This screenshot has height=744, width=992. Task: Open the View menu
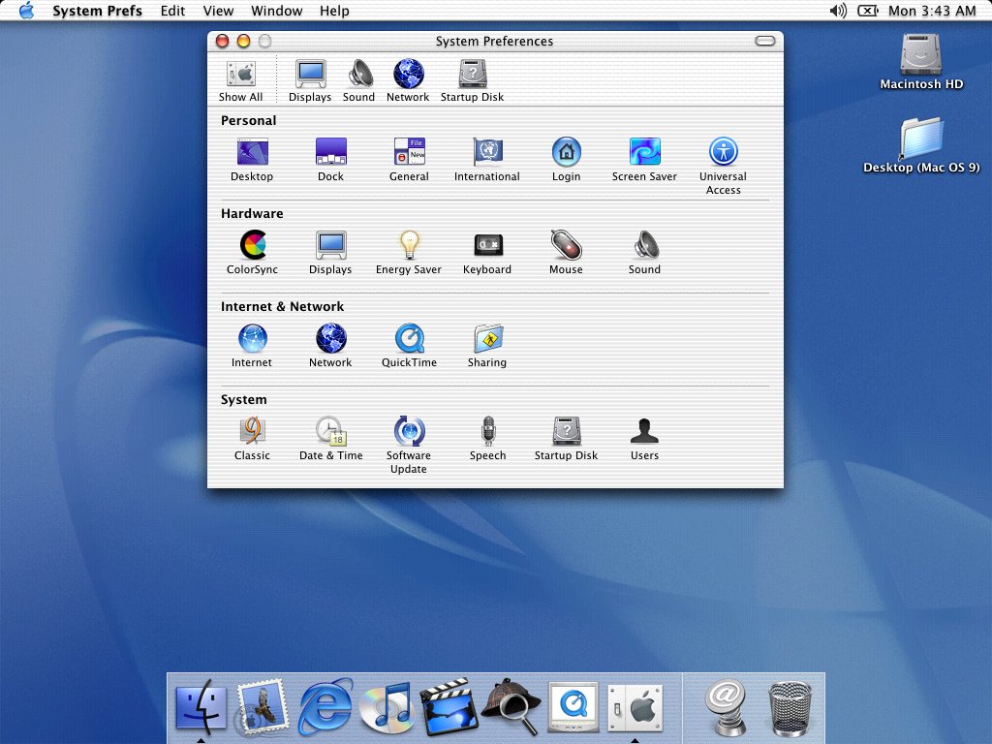point(218,11)
